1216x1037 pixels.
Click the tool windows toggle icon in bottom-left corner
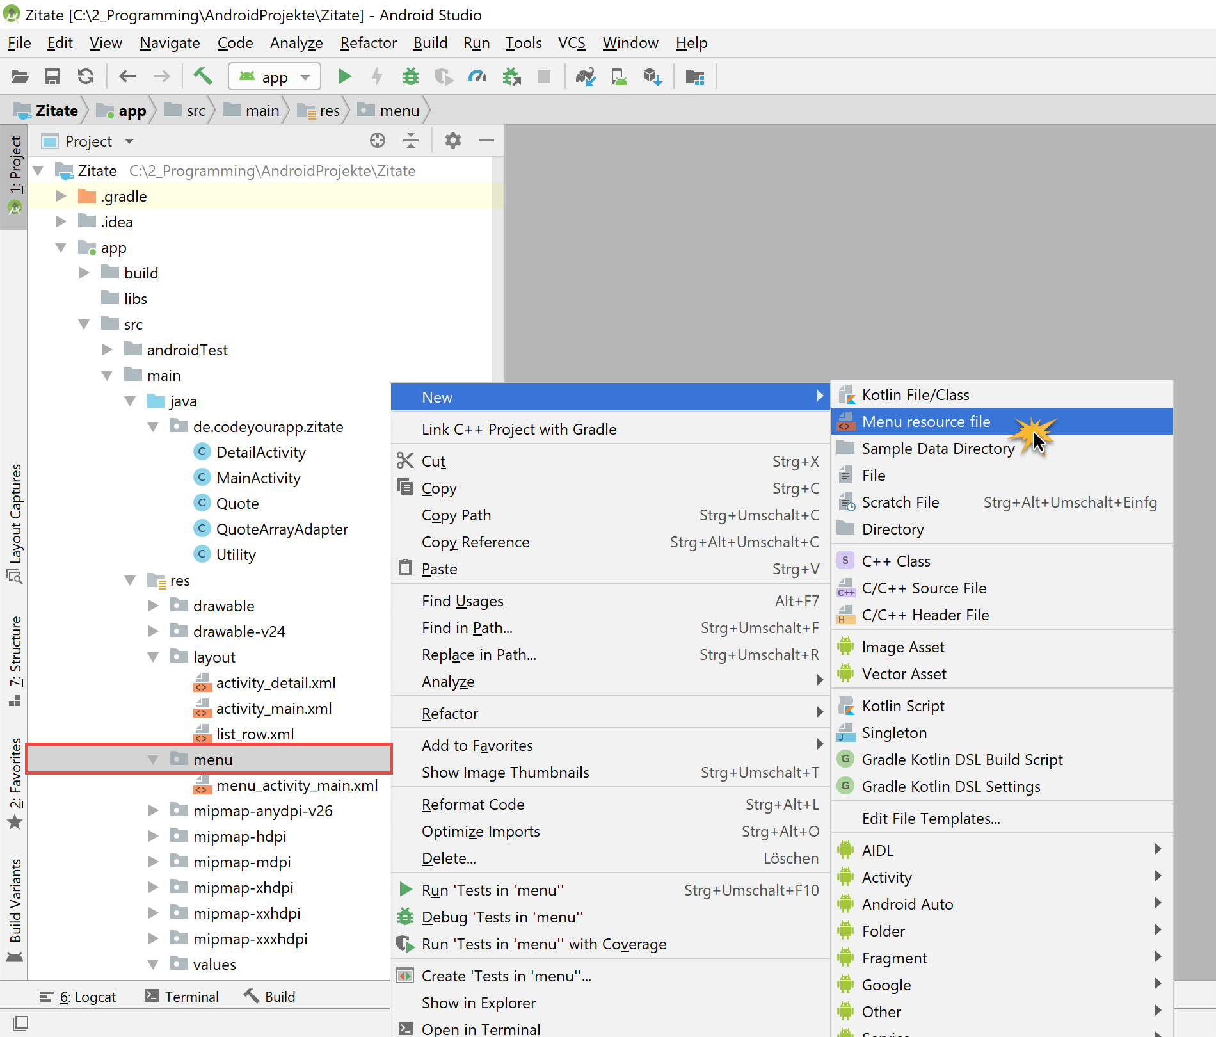click(x=20, y=1023)
